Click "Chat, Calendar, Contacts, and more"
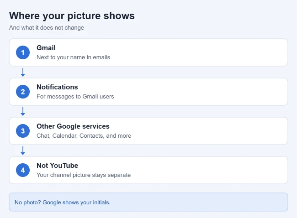The width and height of the screenshot is (297, 218). point(84,135)
